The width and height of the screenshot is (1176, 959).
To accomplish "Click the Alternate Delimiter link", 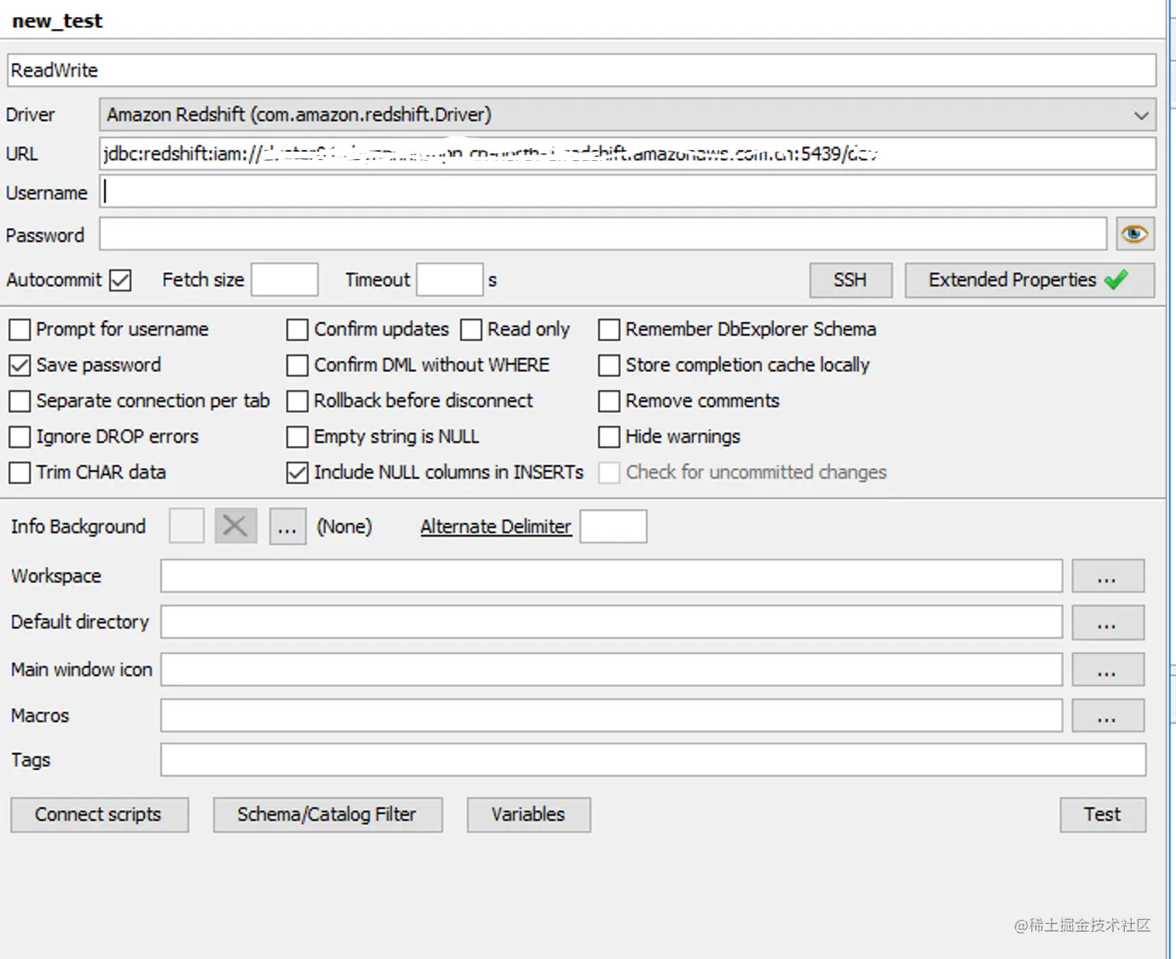I will (496, 527).
